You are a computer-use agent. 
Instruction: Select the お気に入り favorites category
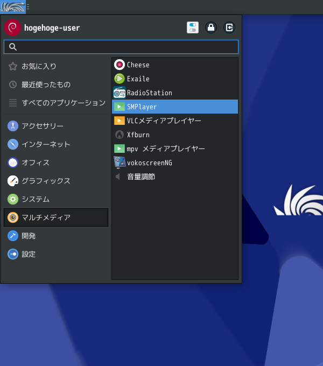(56, 66)
